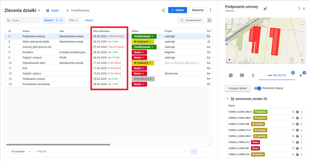The image size is (310, 162).
Task: Remove the Zlecenia filter chip with X
Action: 57,20
